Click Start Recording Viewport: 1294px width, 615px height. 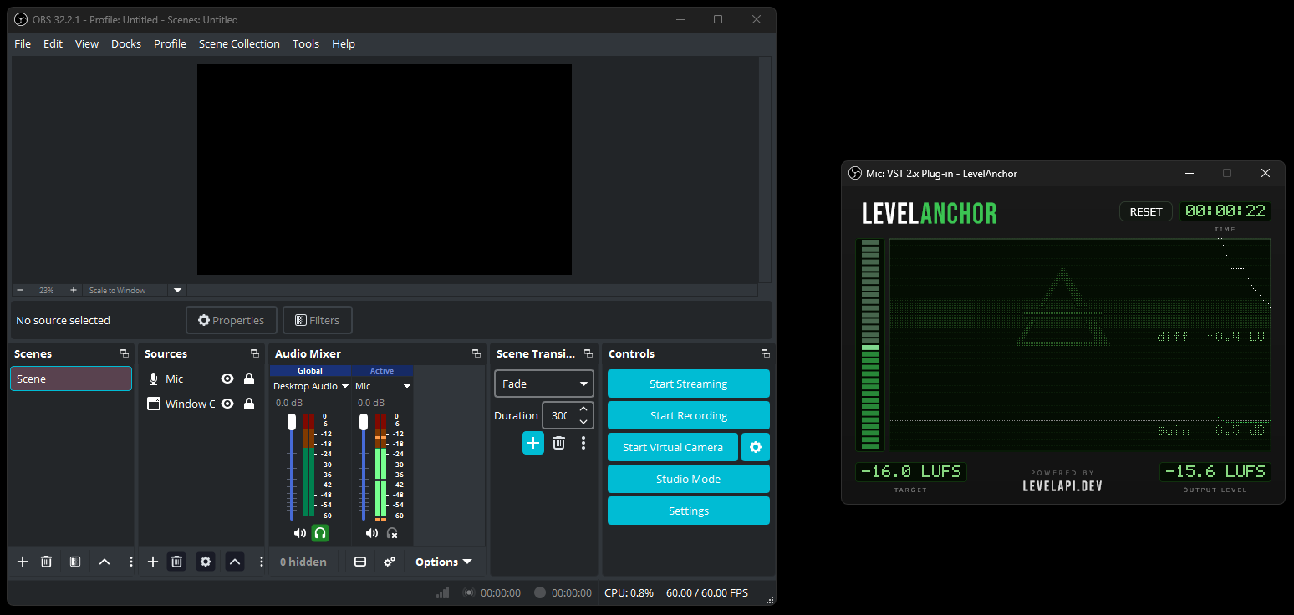tap(689, 415)
